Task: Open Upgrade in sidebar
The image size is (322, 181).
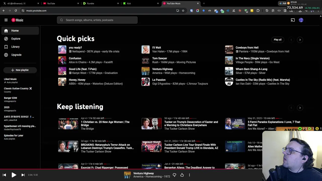Action: (x=20, y=55)
